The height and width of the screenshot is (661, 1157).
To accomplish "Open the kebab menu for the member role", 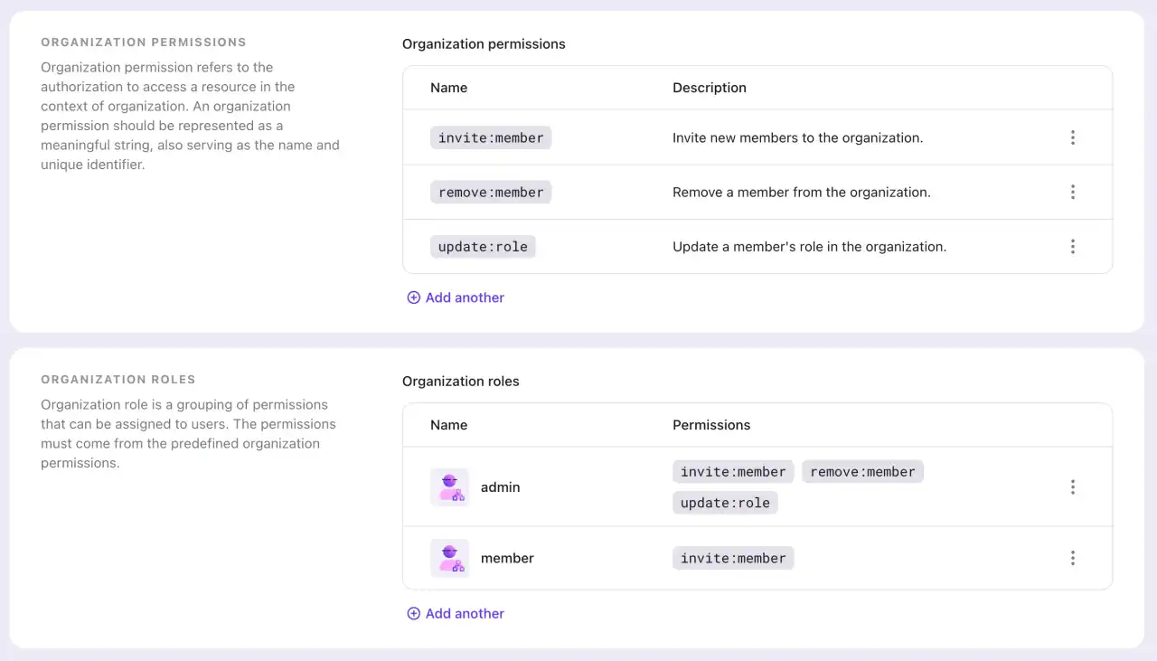I will click(x=1072, y=558).
